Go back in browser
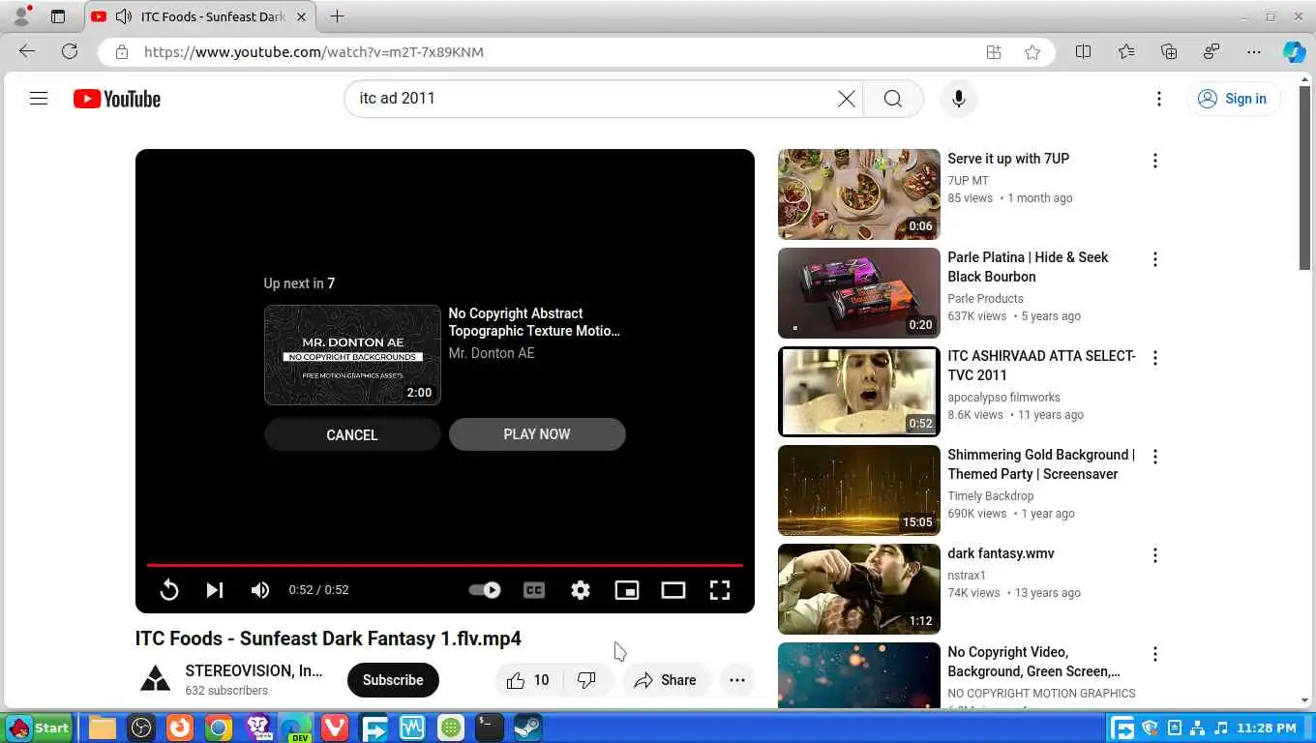This screenshot has height=743, width=1316. click(27, 51)
